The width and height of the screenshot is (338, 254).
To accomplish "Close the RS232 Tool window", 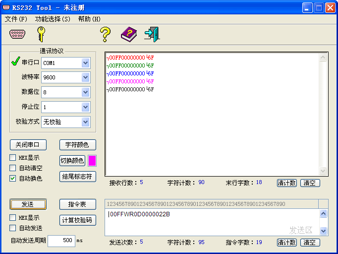I will pyautogui.click(x=330, y=8).
